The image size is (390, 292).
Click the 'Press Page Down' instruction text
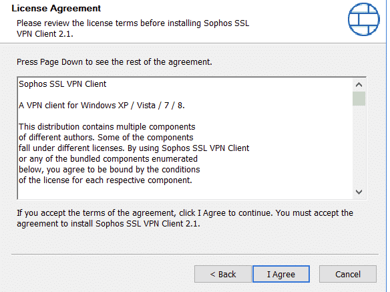[114, 62]
